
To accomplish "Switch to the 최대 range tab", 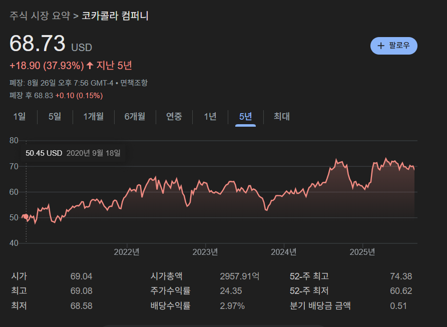I will coord(282,117).
